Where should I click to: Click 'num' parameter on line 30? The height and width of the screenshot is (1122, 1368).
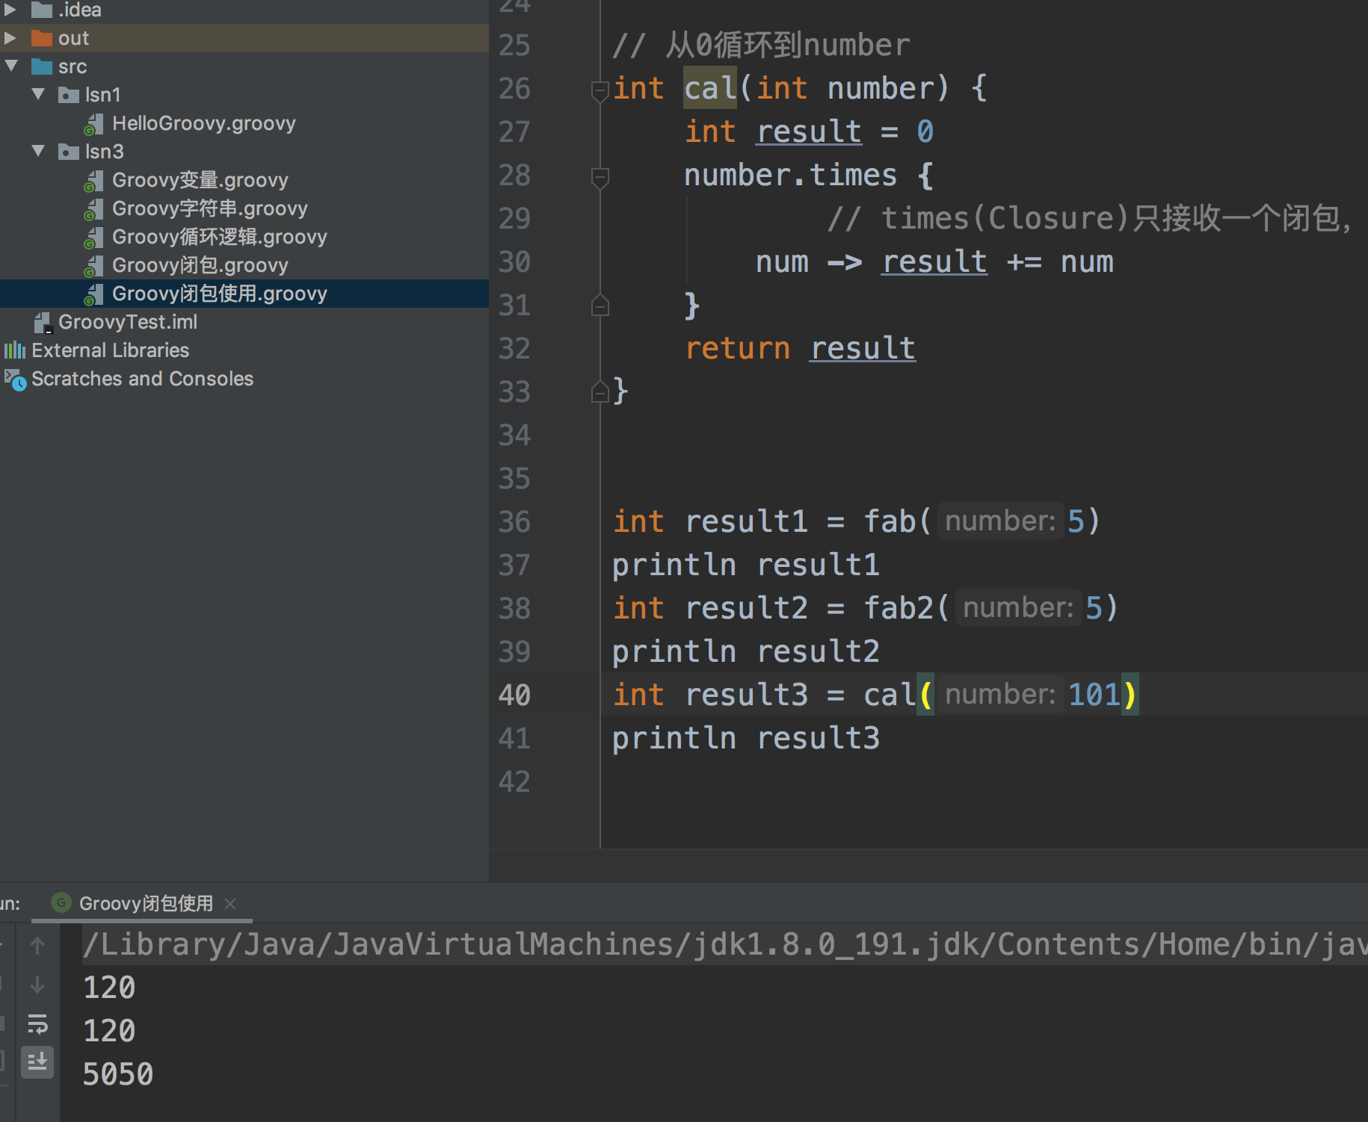click(x=782, y=262)
